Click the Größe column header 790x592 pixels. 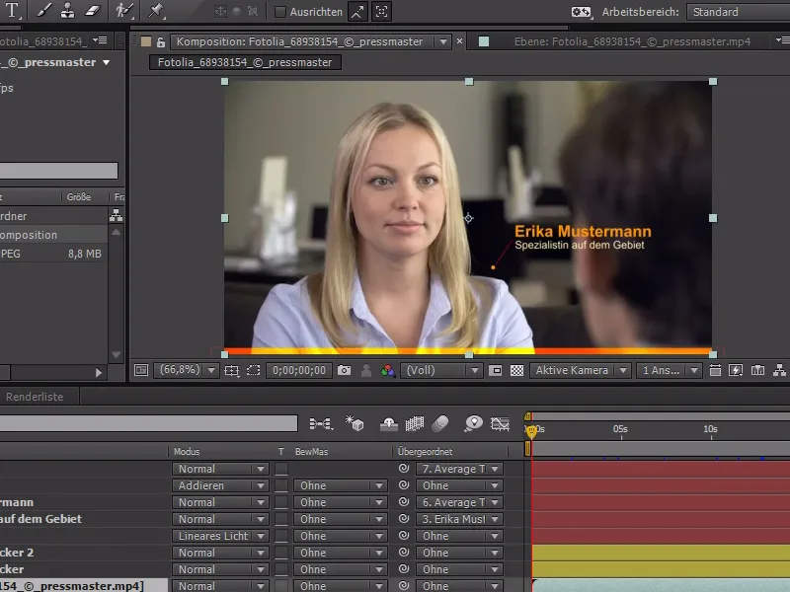point(79,196)
